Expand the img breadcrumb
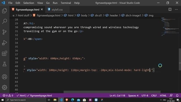This screenshot has height=102, width=181. pyautogui.click(x=151, y=15)
